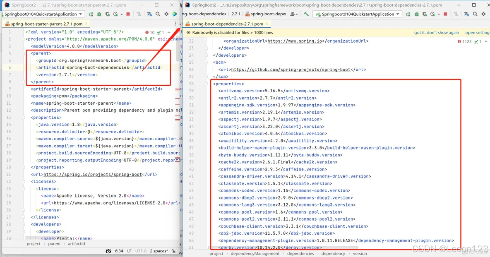
Task: Click the 'parent' breadcrumb in left editor footer
Action: [54, 244]
